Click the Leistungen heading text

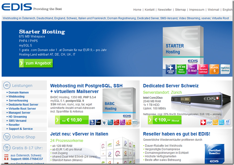click(22, 86)
